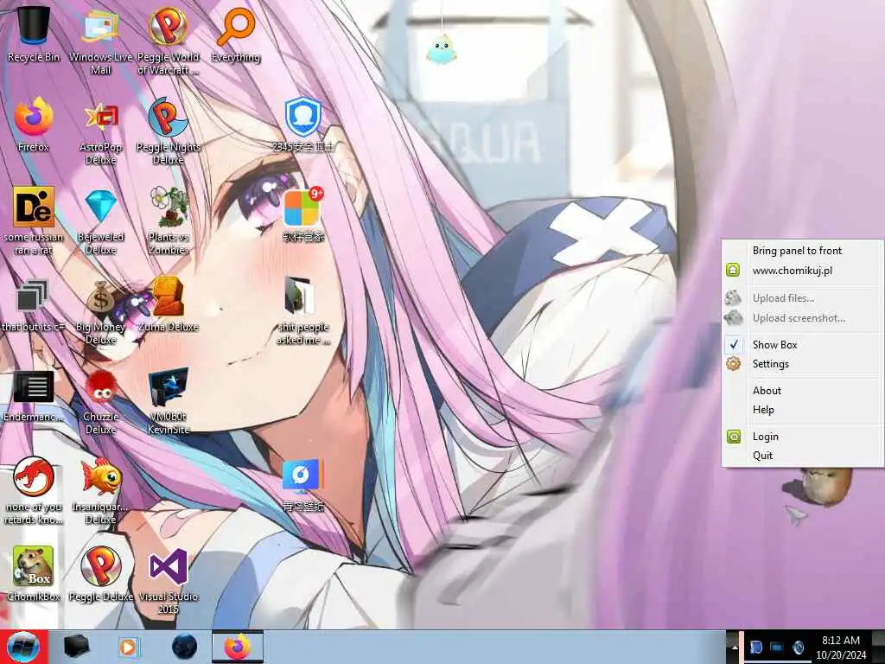
Task: Open the black box taskbar icon
Action: 77,647
